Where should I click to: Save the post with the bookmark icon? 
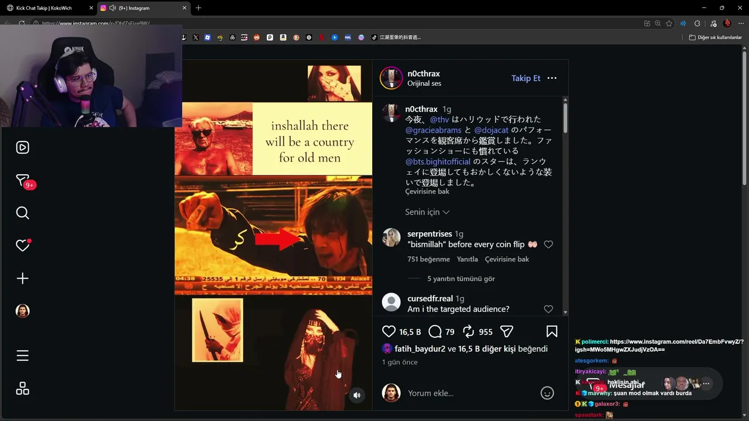pos(552,332)
